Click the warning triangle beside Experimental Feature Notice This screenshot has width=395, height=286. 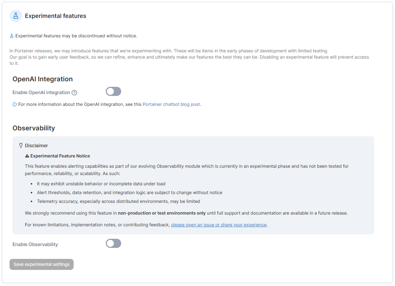pyautogui.click(x=27, y=156)
